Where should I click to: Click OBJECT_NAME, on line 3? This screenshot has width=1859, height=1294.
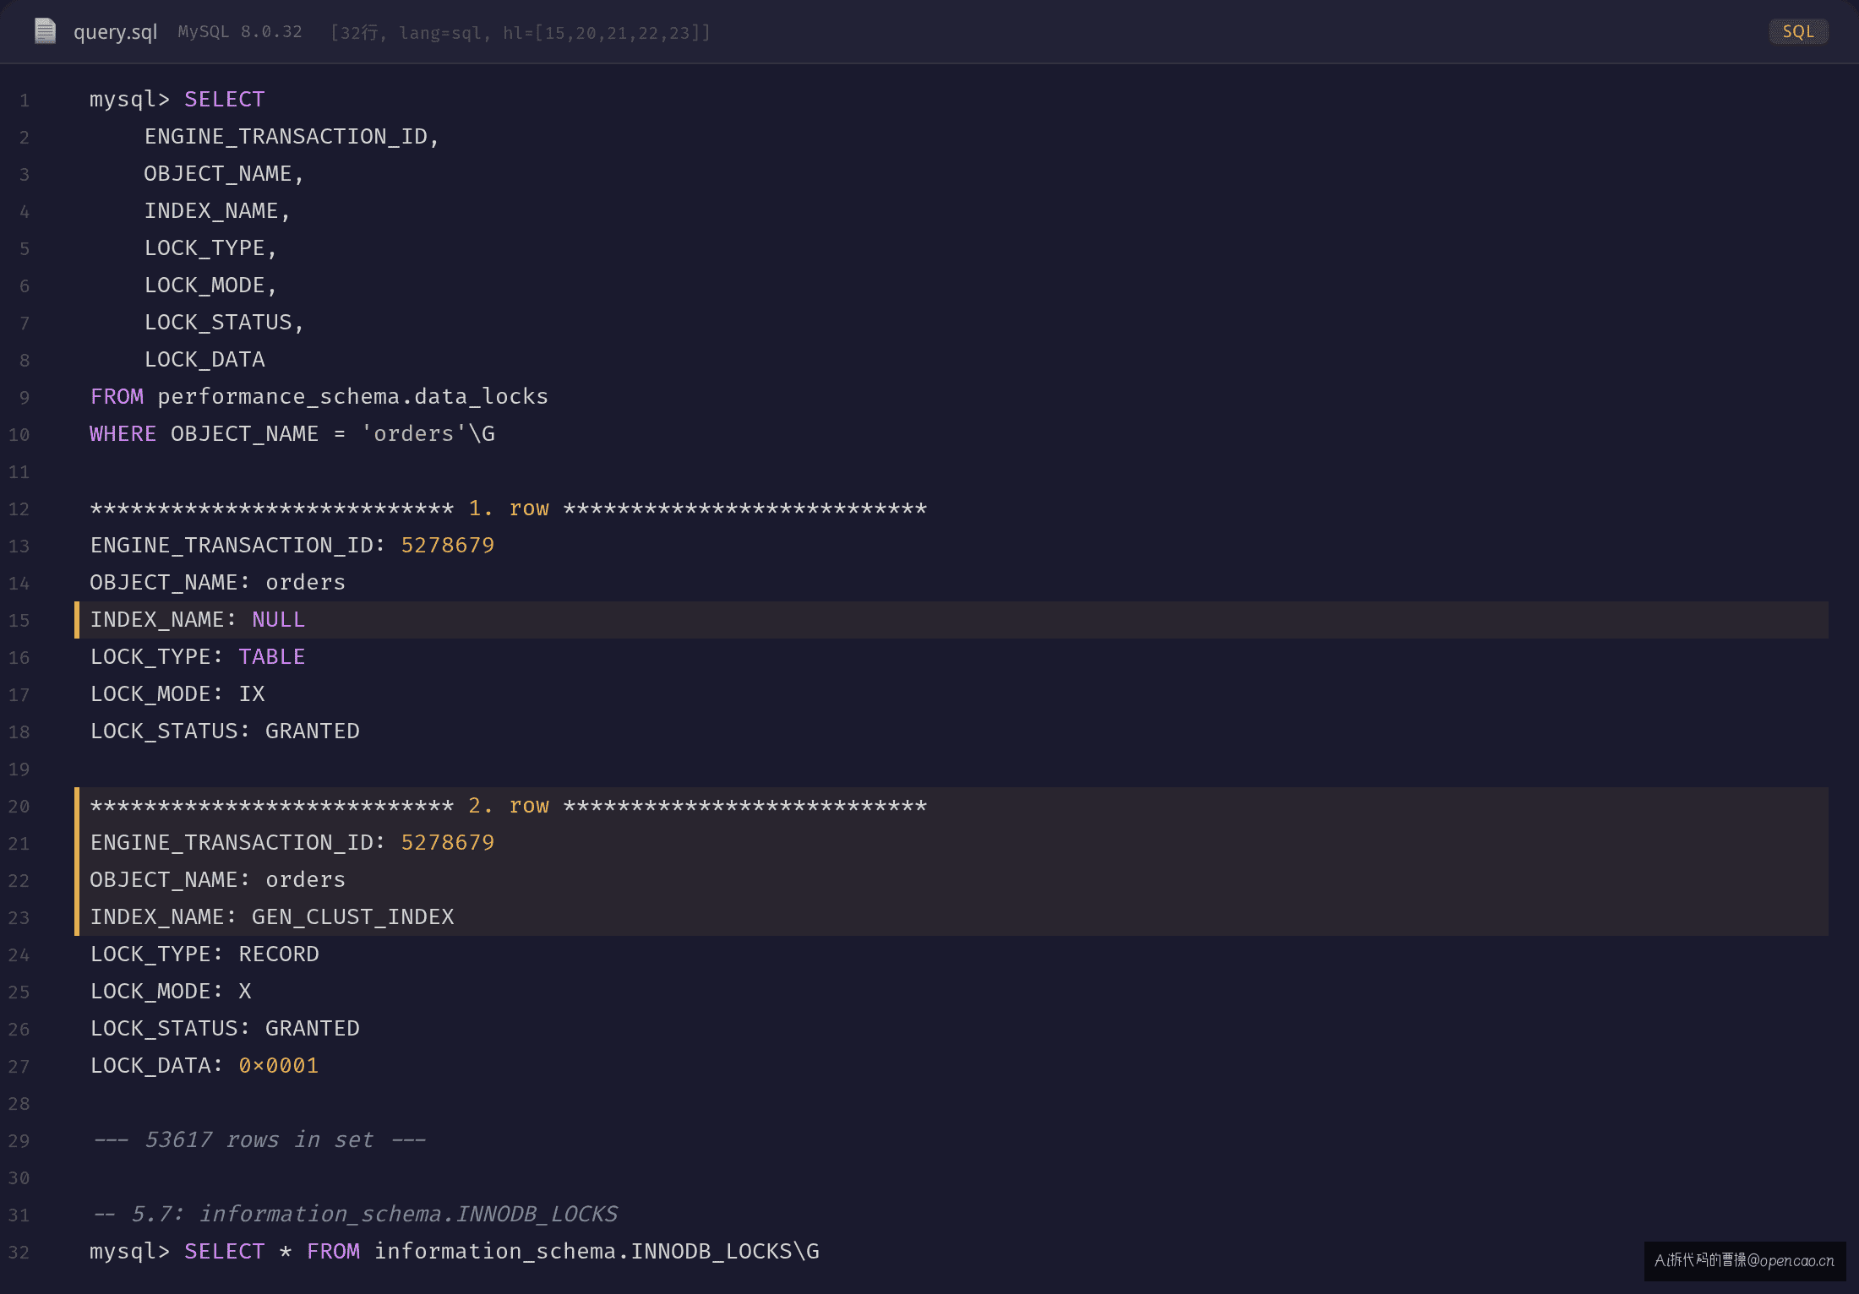click(x=224, y=174)
